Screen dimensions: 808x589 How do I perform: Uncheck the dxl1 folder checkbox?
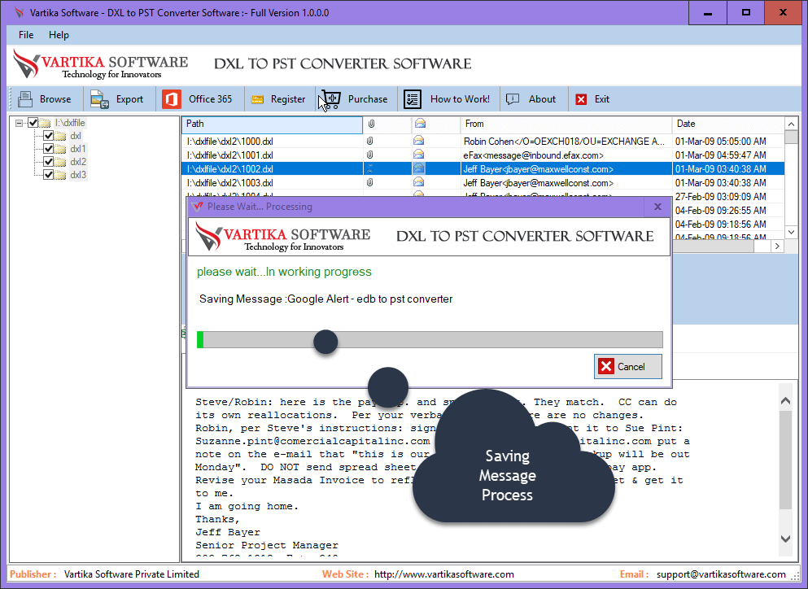[49, 149]
